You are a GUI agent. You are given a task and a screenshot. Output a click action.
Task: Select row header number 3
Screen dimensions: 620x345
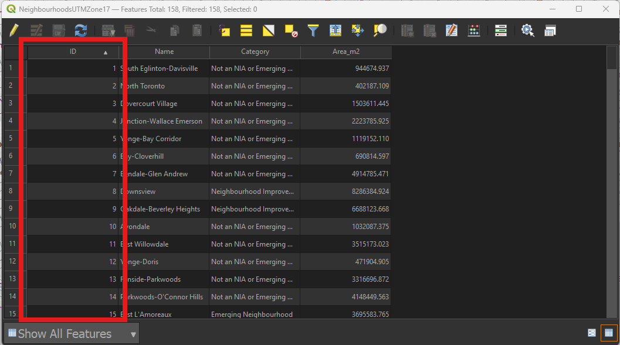[x=11, y=103]
